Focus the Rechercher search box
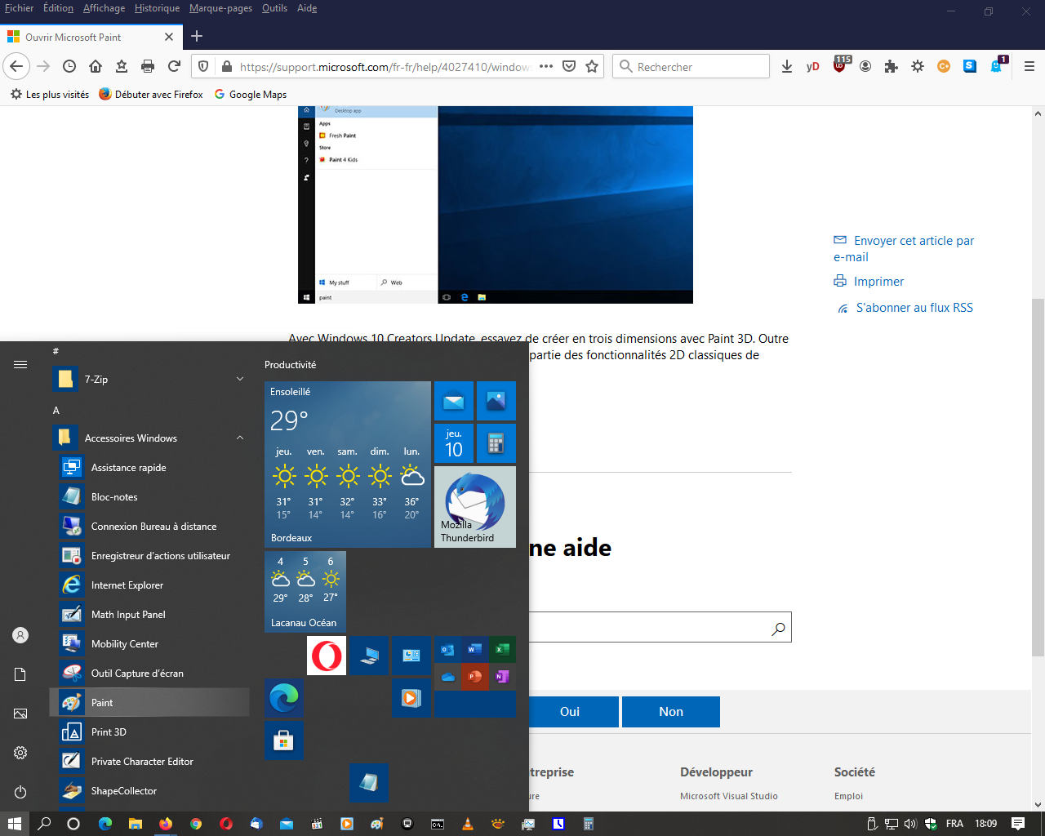 click(x=691, y=66)
